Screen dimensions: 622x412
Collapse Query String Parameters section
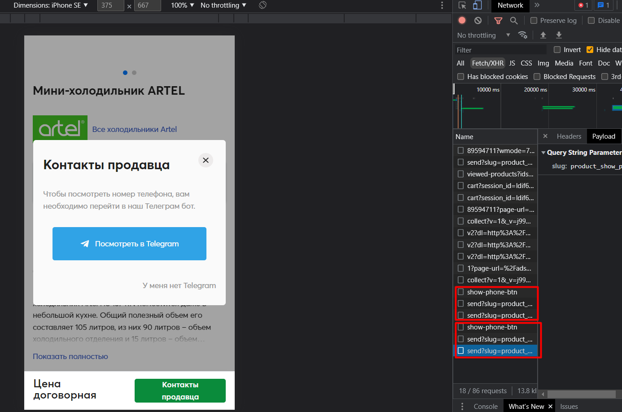point(543,153)
